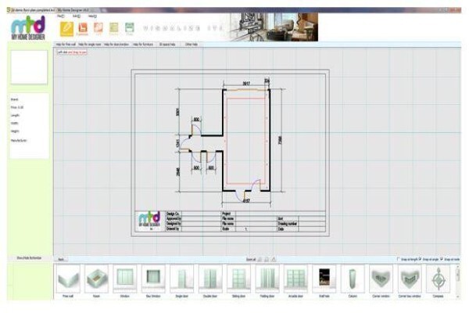Choose the Corner bay window element
Viewport: 469px width, 313px height.
[410, 279]
